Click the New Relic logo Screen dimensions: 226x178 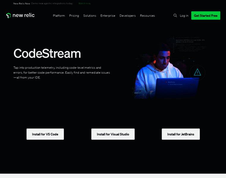pos(20,15)
